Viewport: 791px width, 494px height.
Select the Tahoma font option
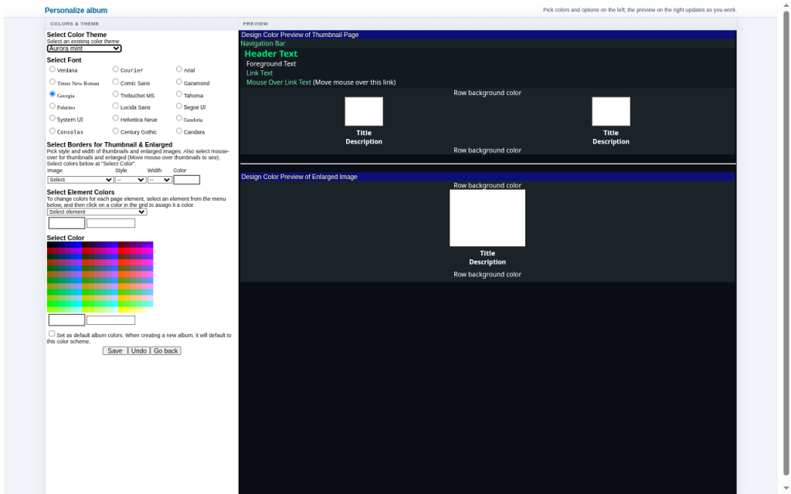point(179,93)
